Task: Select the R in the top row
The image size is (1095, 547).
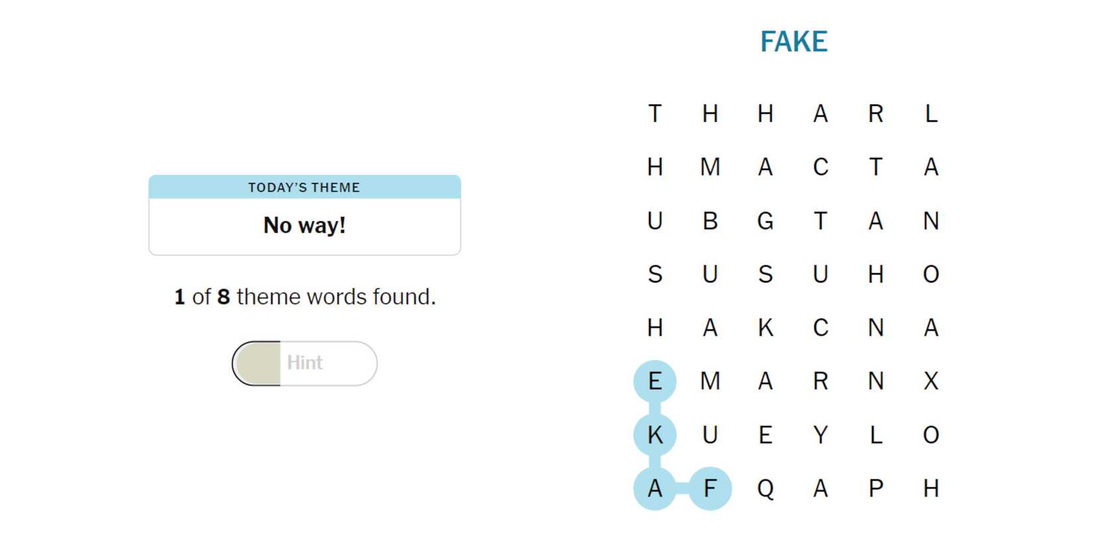Action: (876, 113)
